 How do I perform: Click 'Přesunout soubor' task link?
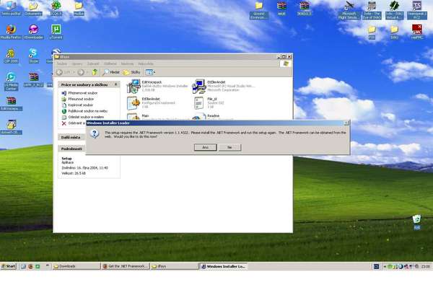coord(81,99)
